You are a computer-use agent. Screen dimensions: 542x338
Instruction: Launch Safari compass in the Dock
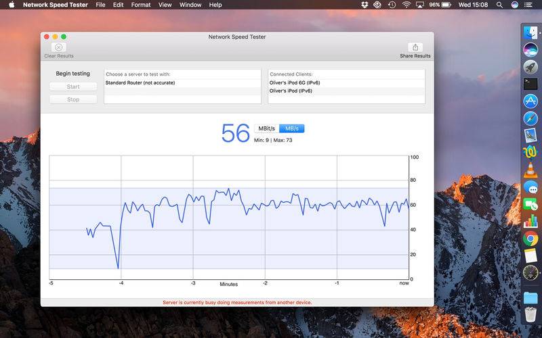[x=530, y=118]
